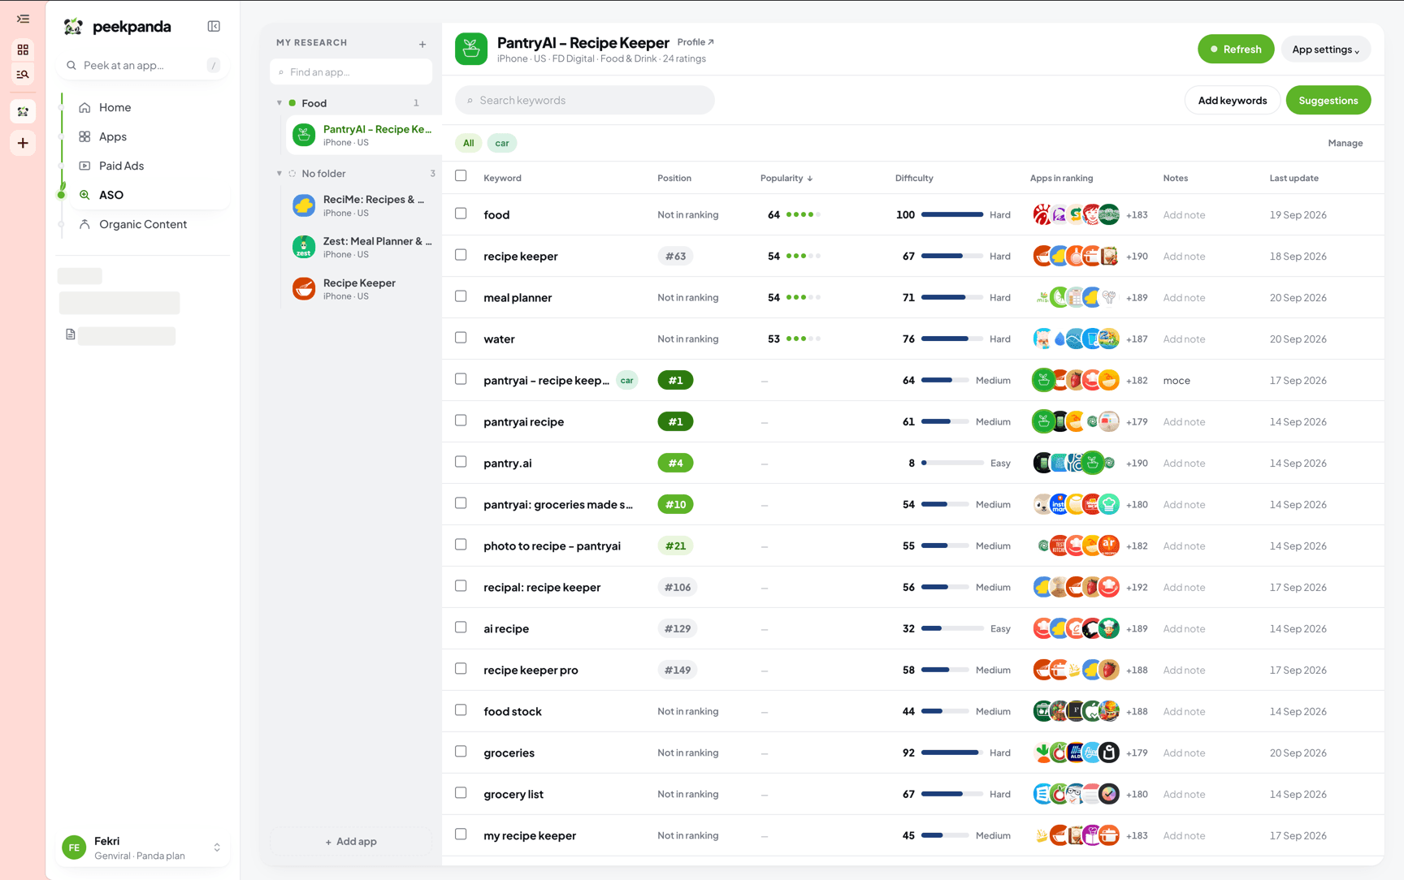Go to the peekpanda logo home
The image size is (1404, 880).
(117, 27)
